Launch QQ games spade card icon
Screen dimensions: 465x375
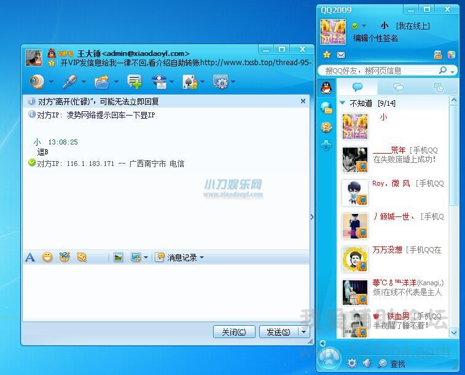click(190, 82)
